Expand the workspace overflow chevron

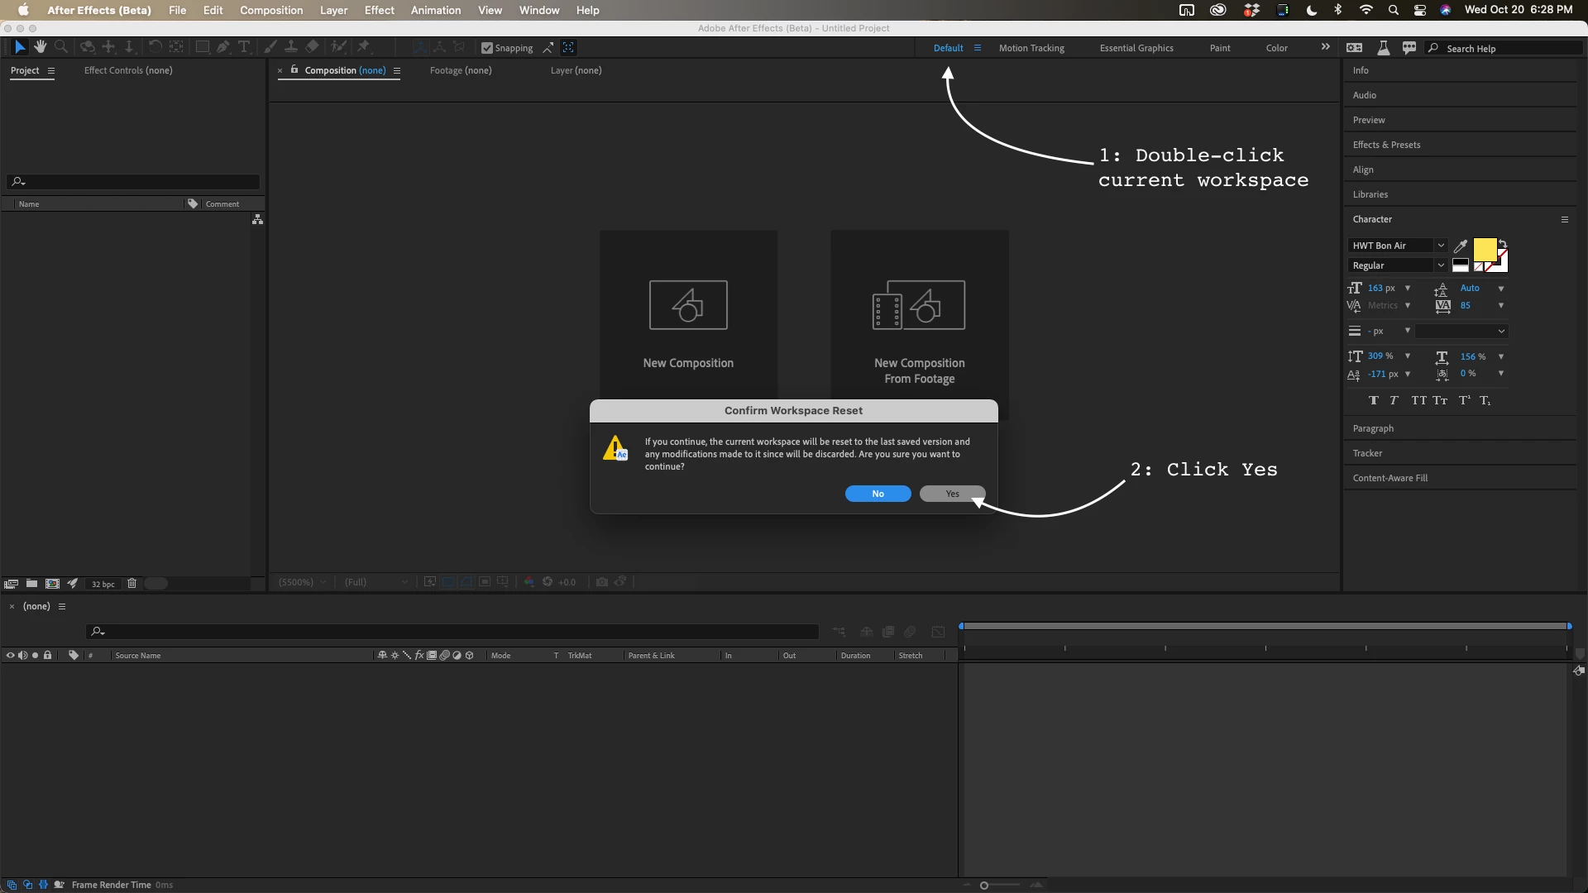pyautogui.click(x=1326, y=47)
